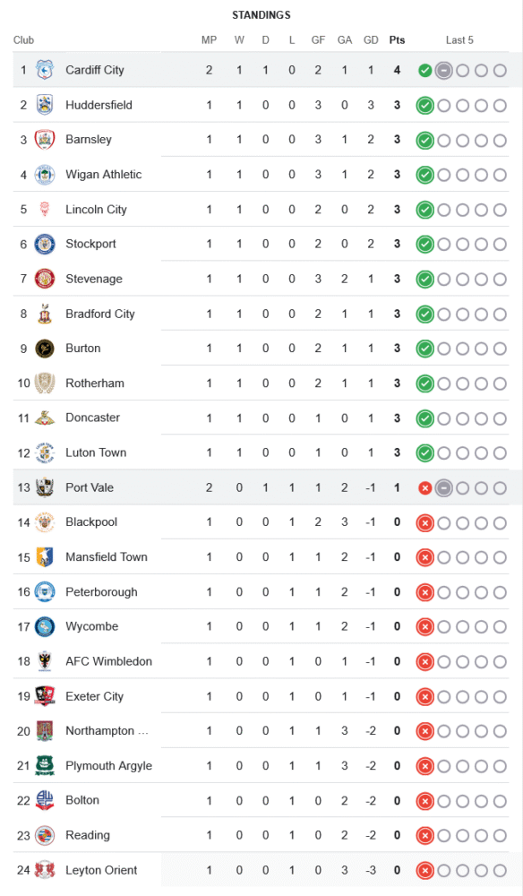Open the Northampton team link

pyautogui.click(x=107, y=731)
